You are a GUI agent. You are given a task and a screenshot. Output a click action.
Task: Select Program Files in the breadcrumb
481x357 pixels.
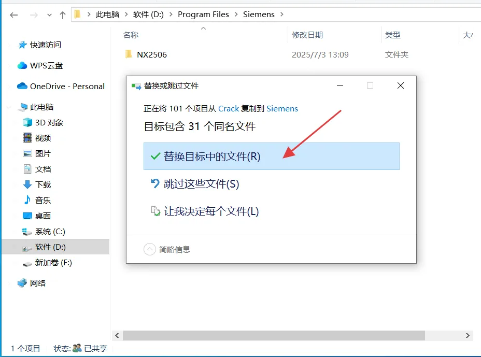pyautogui.click(x=203, y=15)
